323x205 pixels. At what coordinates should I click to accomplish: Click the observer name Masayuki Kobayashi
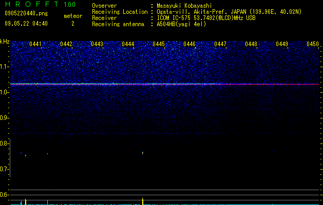[x=184, y=6]
